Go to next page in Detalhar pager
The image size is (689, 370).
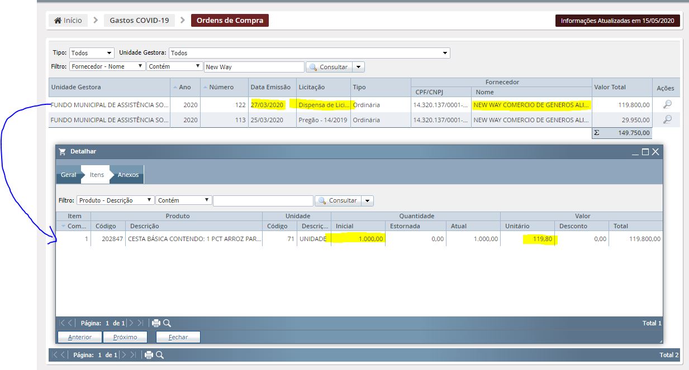pos(131,323)
